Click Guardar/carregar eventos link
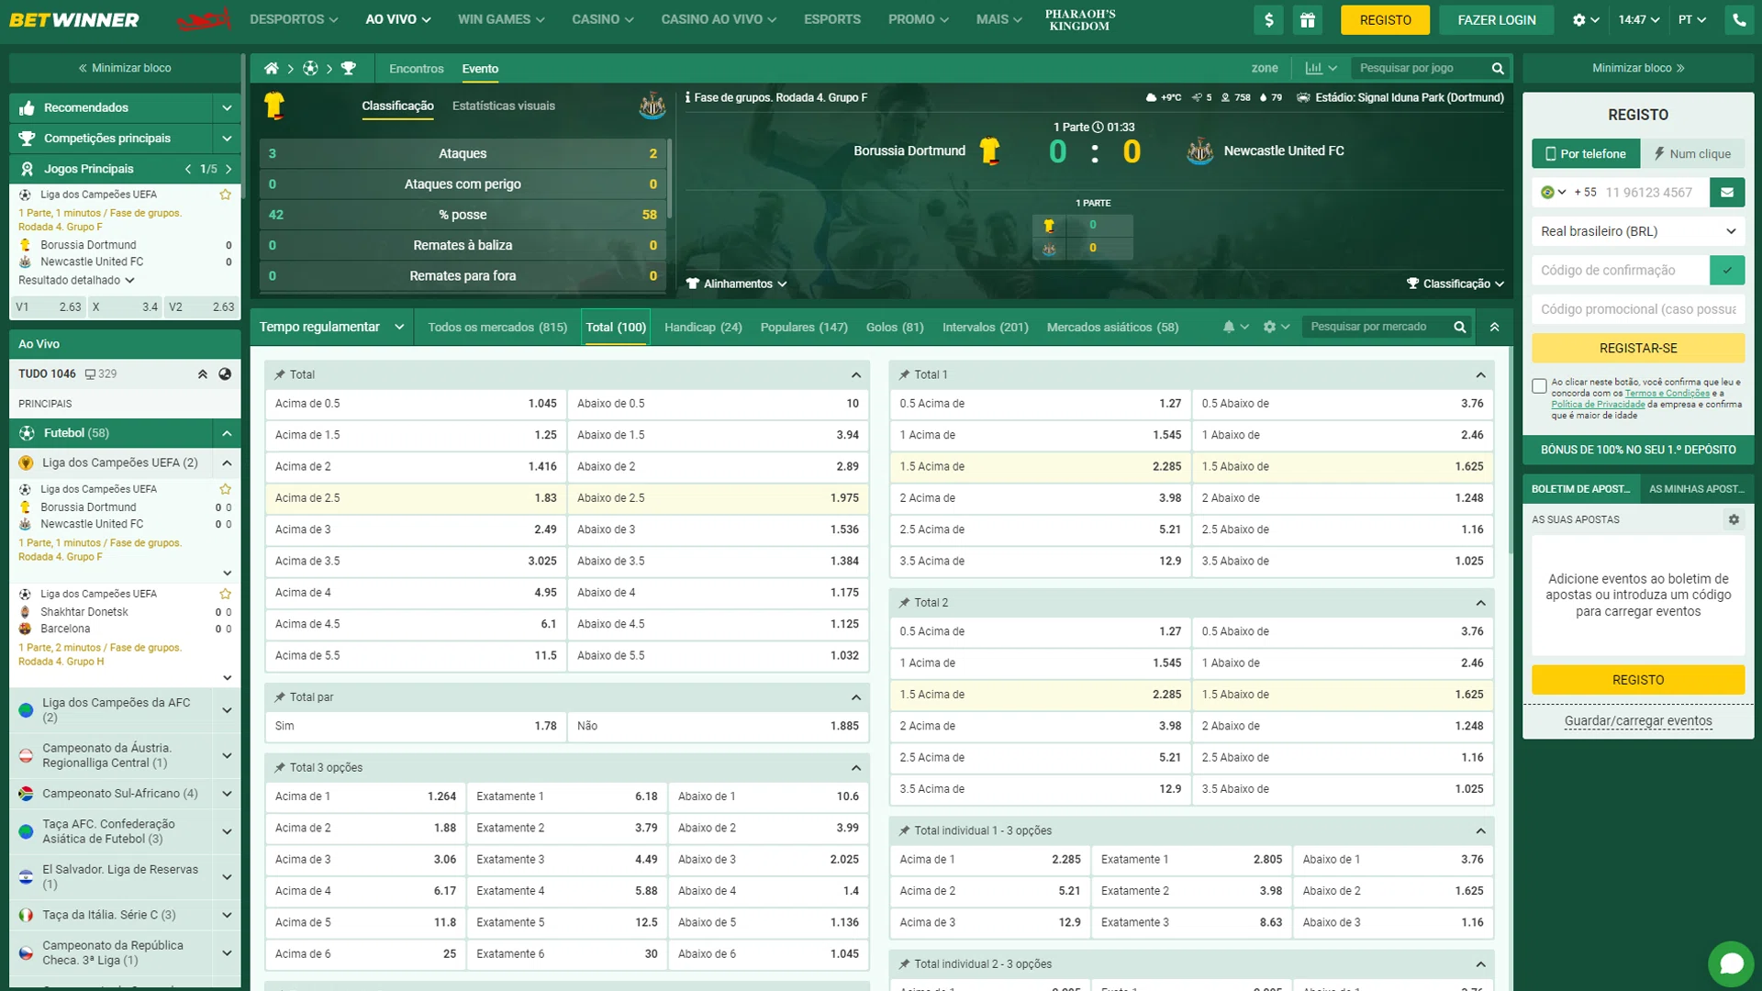 point(1637,721)
